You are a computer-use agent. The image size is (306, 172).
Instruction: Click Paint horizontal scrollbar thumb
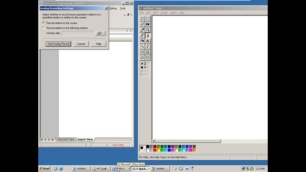coord(188,141)
